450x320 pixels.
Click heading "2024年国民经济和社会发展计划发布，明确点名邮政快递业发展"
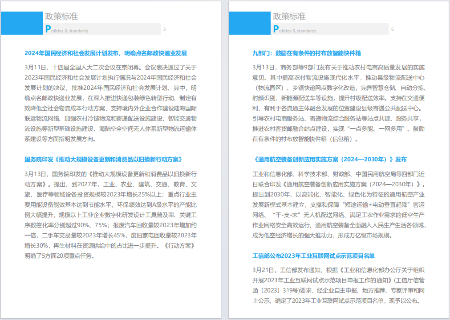tap(105, 53)
